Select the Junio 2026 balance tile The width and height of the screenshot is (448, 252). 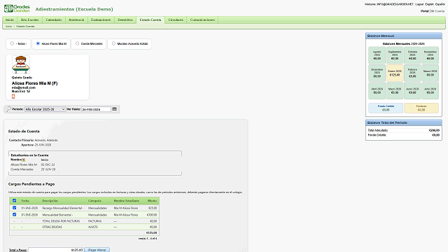(412, 90)
